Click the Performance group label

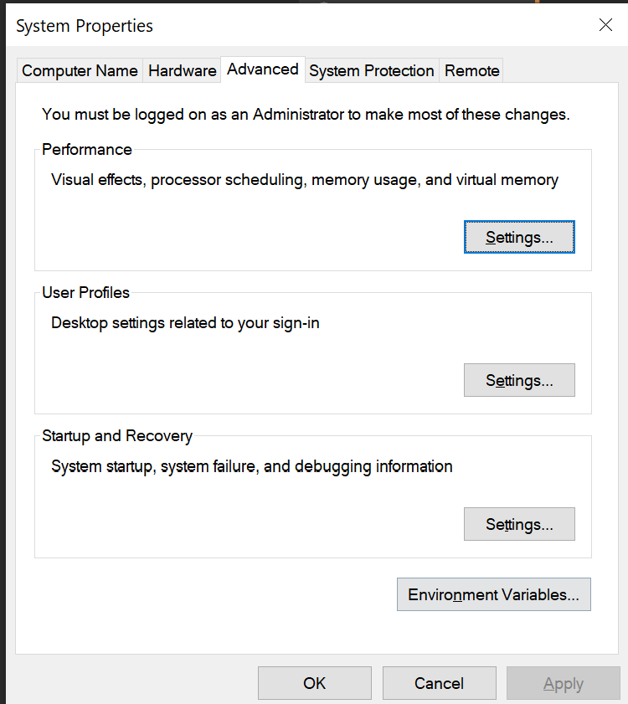(87, 150)
